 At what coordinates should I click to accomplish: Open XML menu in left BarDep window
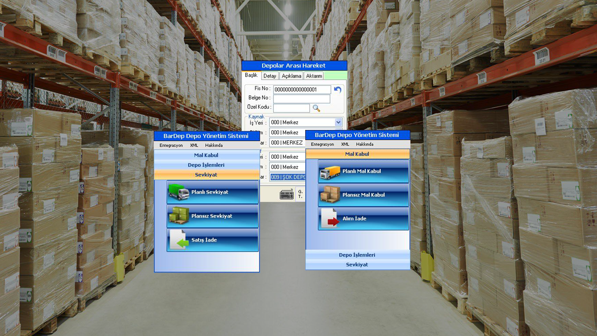[x=194, y=146]
